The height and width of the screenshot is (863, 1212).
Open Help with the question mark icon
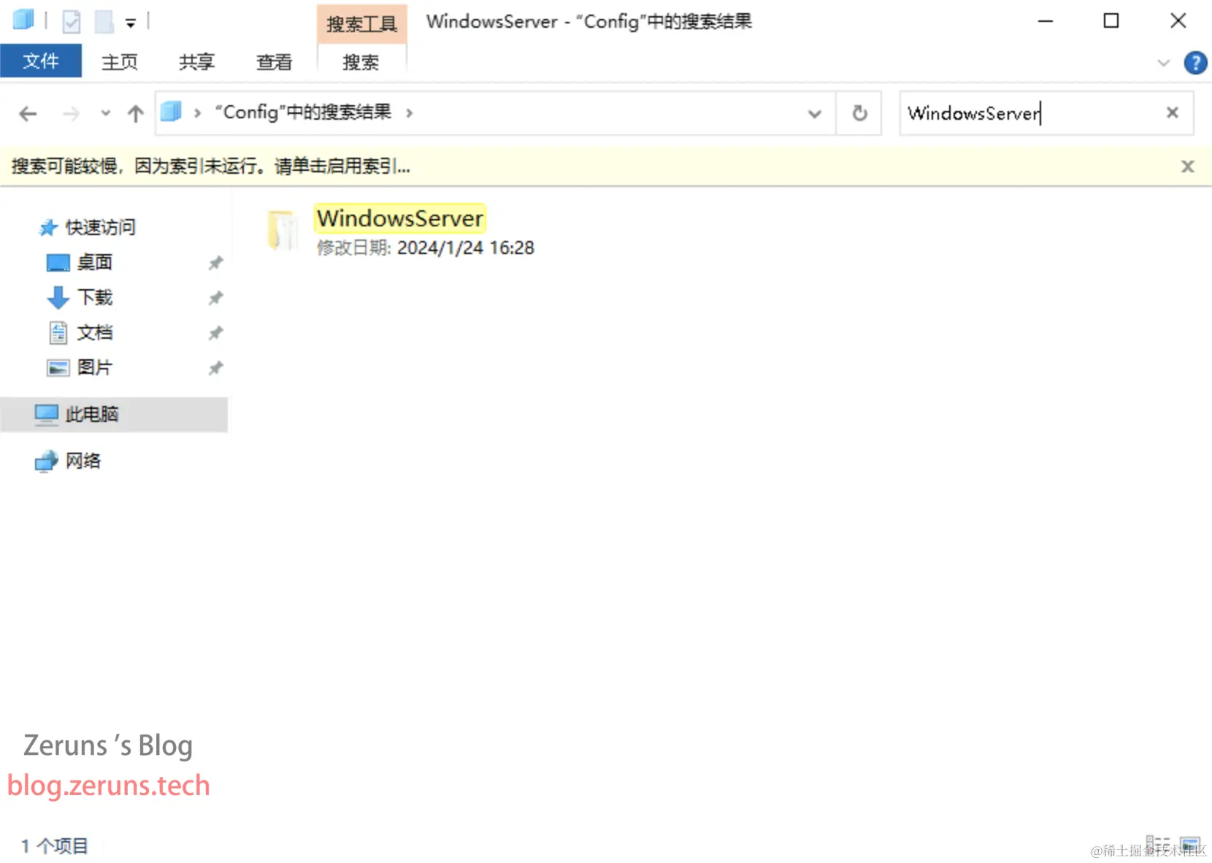[1195, 63]
